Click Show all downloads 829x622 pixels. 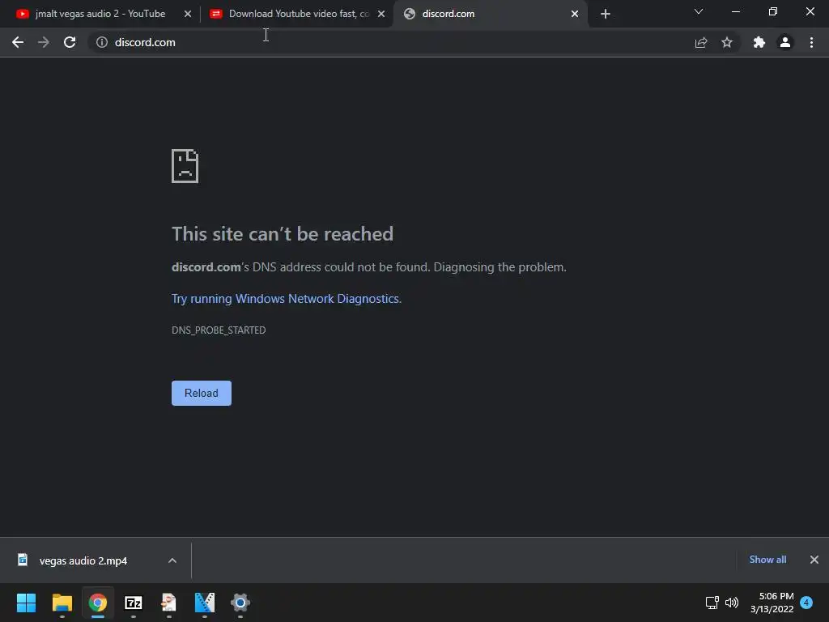(x=767, y=560)
